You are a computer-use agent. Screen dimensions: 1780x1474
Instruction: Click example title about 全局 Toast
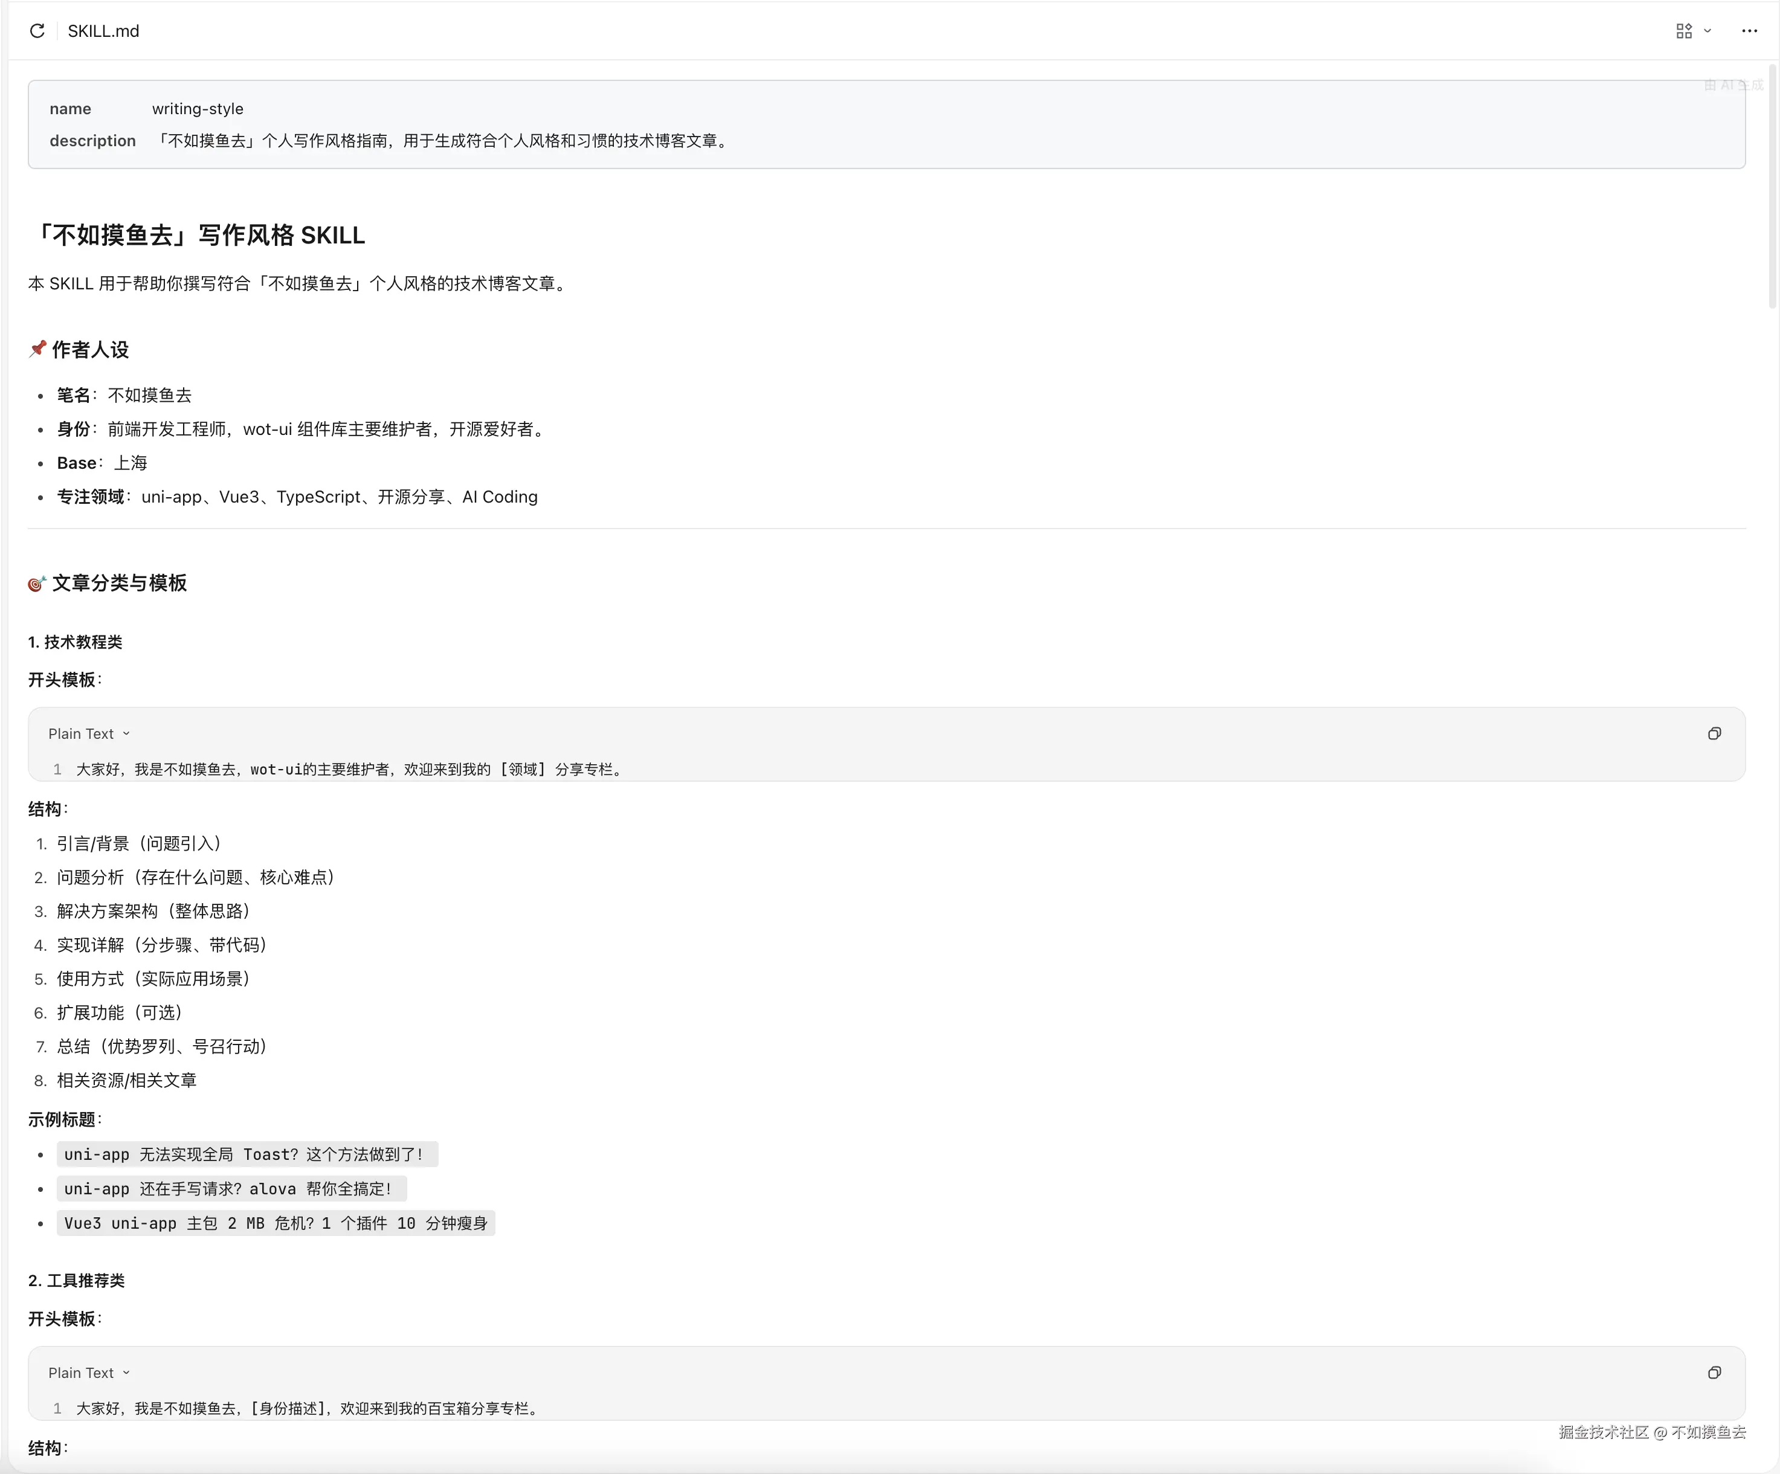point(248,1154)
